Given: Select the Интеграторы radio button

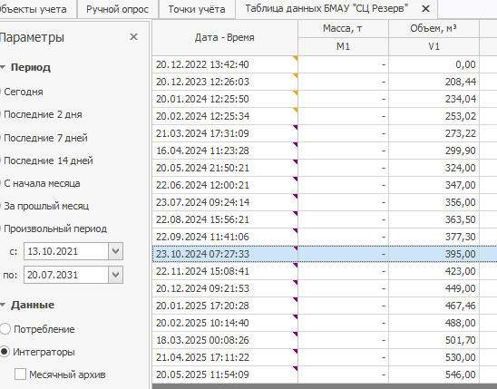Looking at the screenshot, I should (5, 352).
